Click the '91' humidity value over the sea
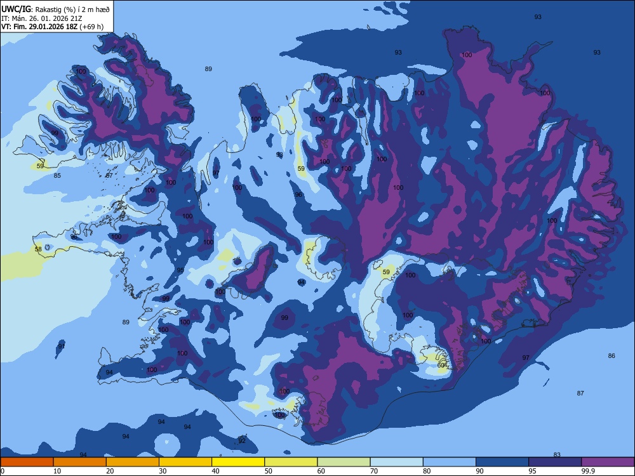635x476 pixels. [x=61, y=347]
